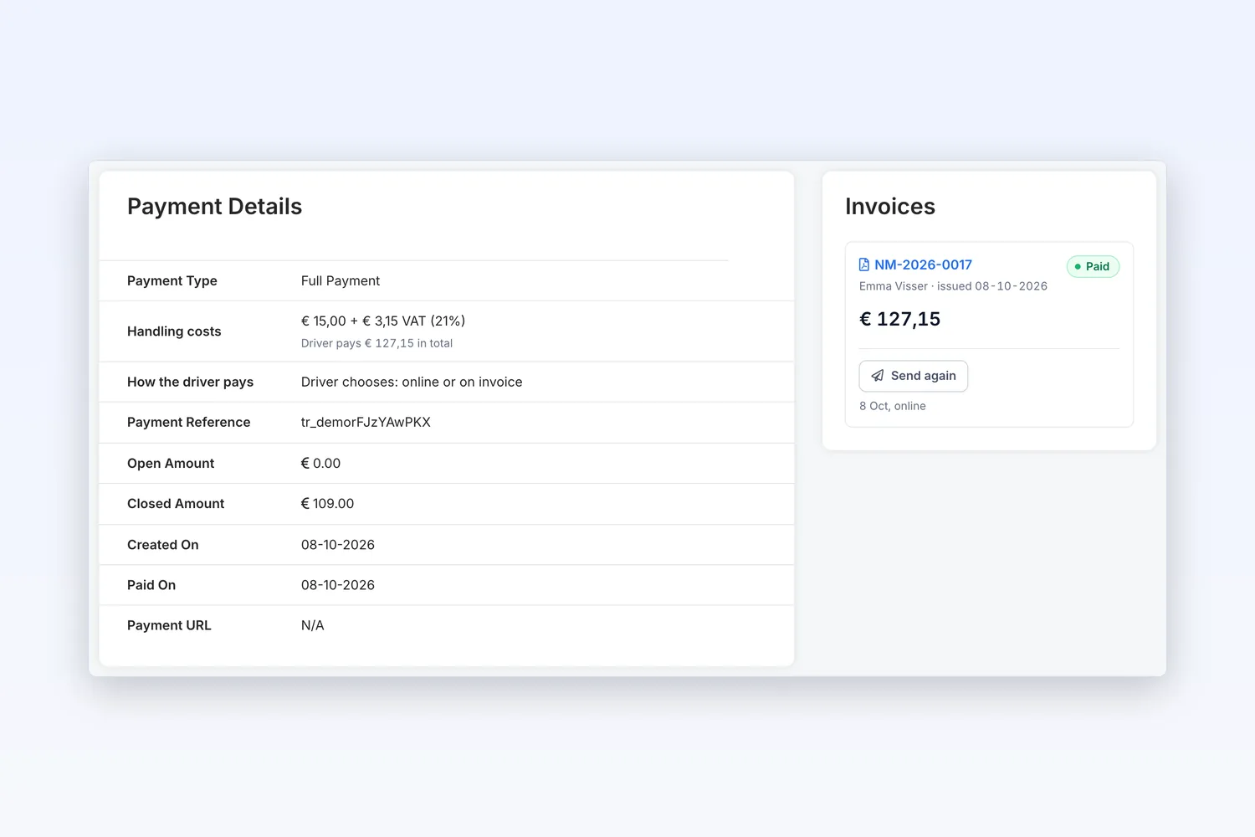This screenshot has width=1255, height=837.
Task: Open invoice NM-2026-0017 link
Action: tap(923, 264)
